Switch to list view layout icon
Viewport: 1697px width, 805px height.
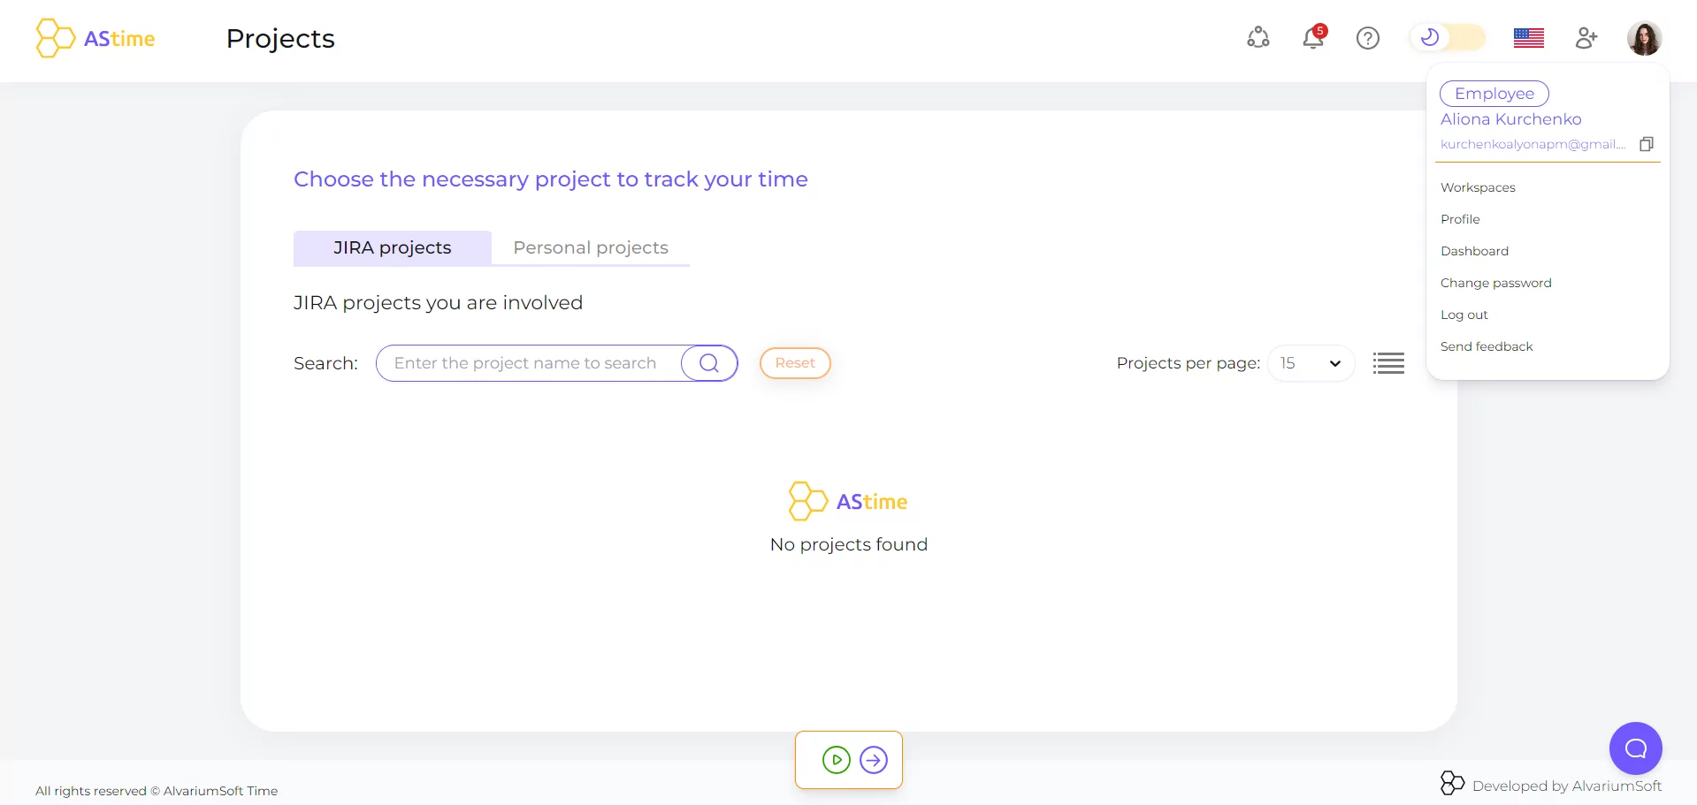point(1388,363)
